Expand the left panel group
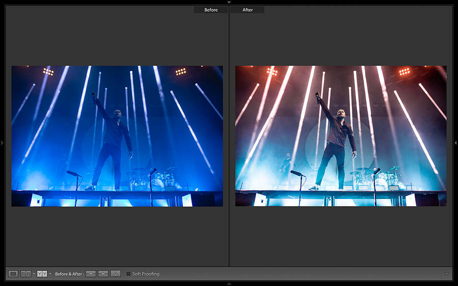The image size is (458, 286). click(3, 142)
